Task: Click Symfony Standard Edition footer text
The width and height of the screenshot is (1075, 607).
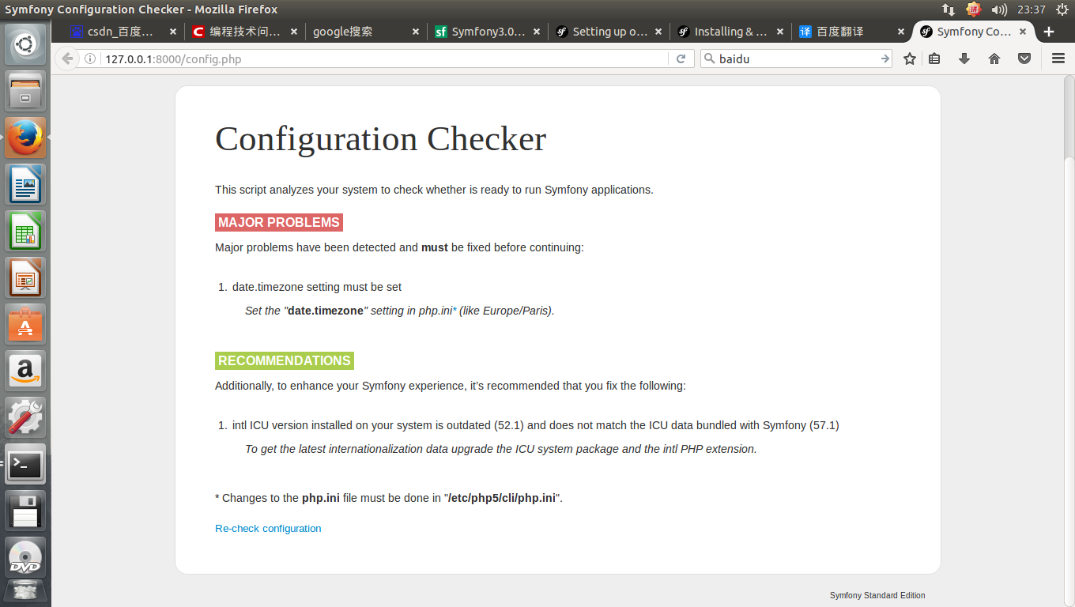Action: tap(877, 595)
